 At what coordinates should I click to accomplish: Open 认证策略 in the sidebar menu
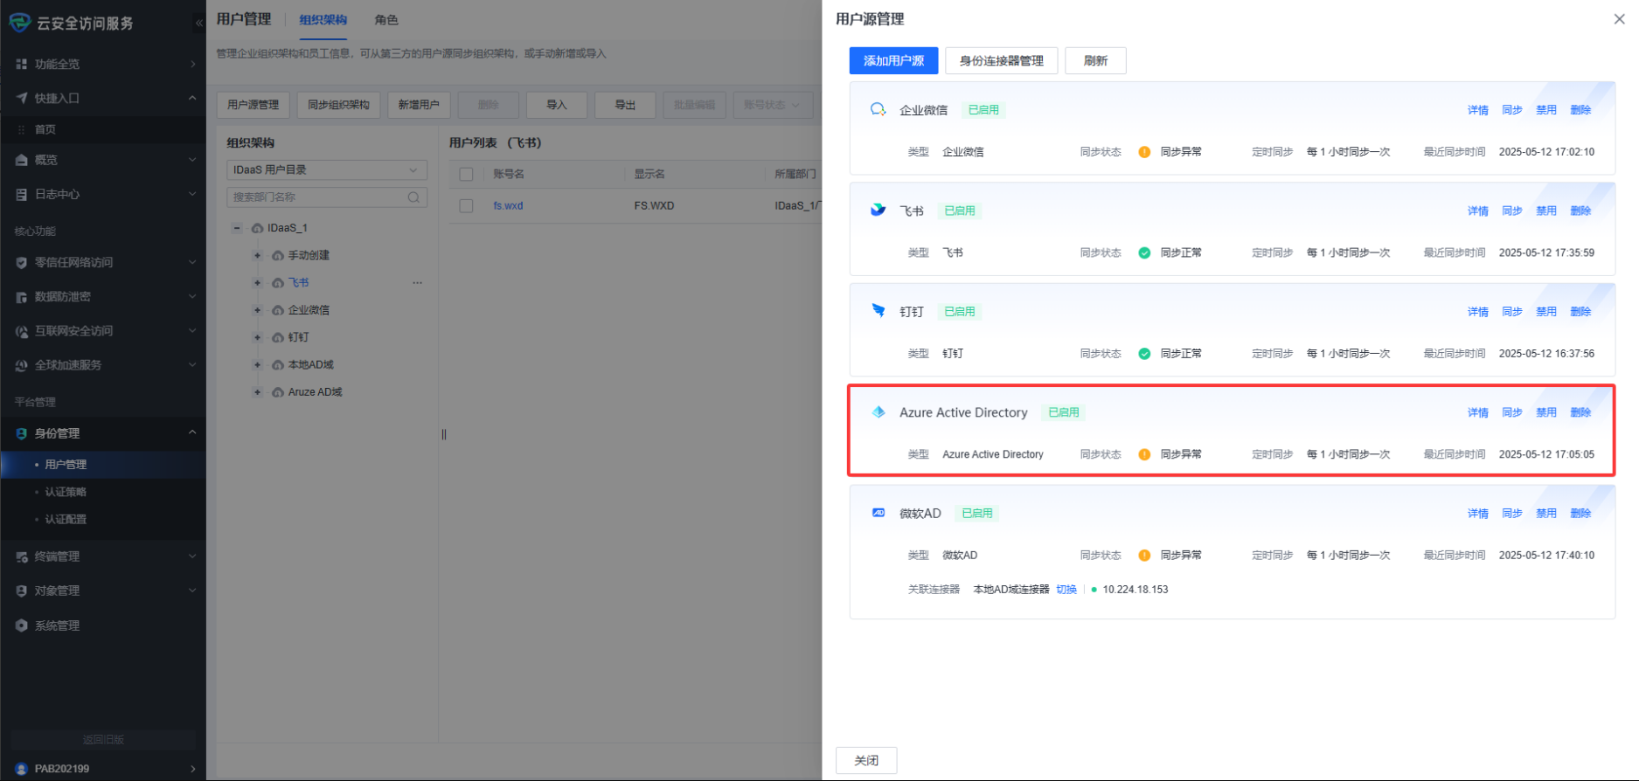pos(66,492)
